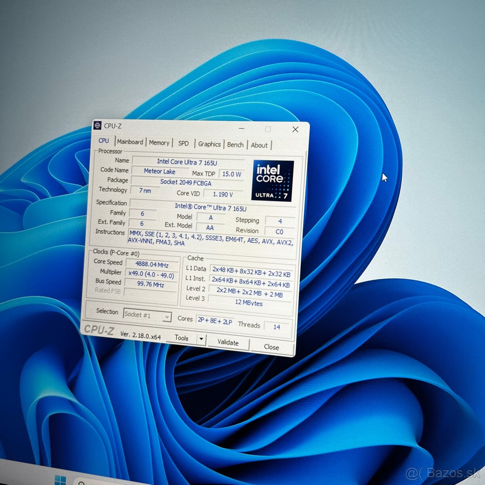This screenshot has height=485, width=485.
Task: Select the CPU tab
Action: (x=103, y=141)
